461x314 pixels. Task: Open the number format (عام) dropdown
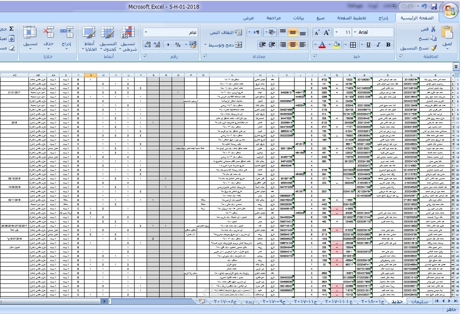pos(146,32)
